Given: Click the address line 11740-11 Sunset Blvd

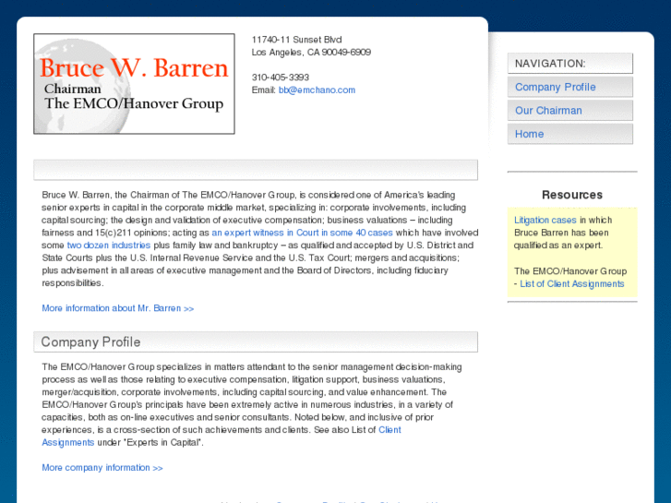Looking at the screenshot, I should point(296,40).
